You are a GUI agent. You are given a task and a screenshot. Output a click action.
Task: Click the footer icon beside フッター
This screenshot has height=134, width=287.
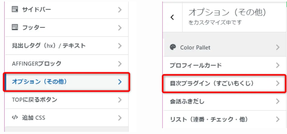(15, 27)
